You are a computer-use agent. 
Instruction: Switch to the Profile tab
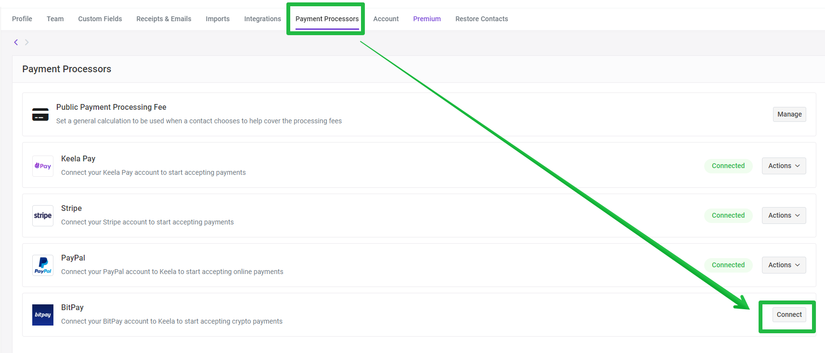click(22, 19)
